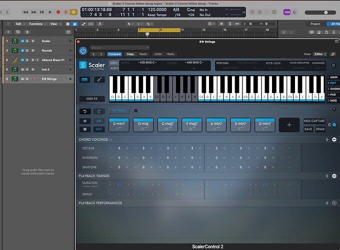Image resolution: width=340 pixels, height=250 pixels.
Task: Click the playhead marker in ruler
Action: click(x=147, y=34)
